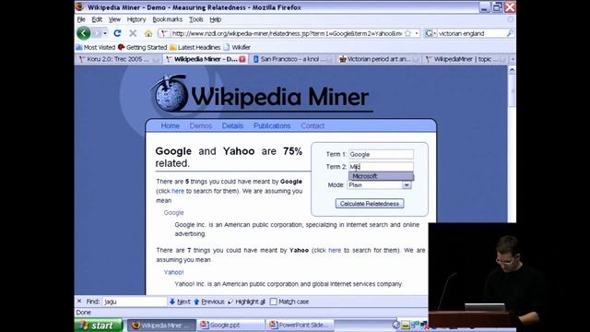Close the Wikipedia Miner tab

[242, 59]
